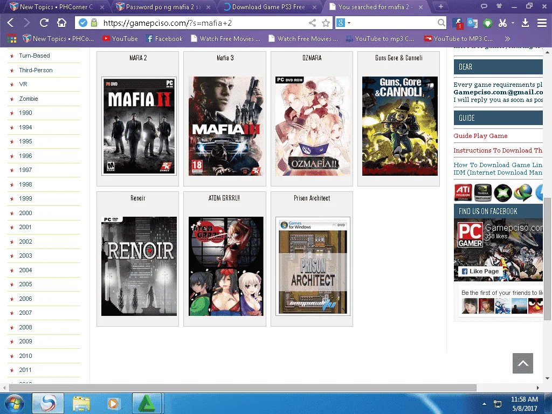Open a new tab with plus button
This screenshot has height=414, width=552.
click(x=441, y=6)
